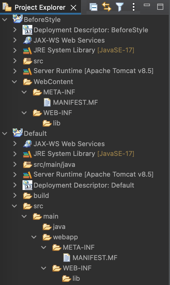The width and height of the screenshot is (170, 285).
Task: Collapse the WebContent folder
Action: coord(15,82)
